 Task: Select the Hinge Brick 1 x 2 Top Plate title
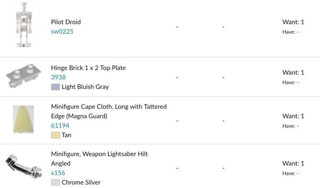(88, 67)
